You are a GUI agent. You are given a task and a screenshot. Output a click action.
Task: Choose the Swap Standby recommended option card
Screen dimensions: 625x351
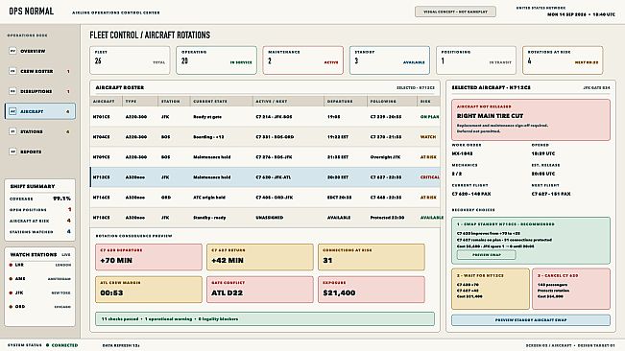(x=531, y=241)
